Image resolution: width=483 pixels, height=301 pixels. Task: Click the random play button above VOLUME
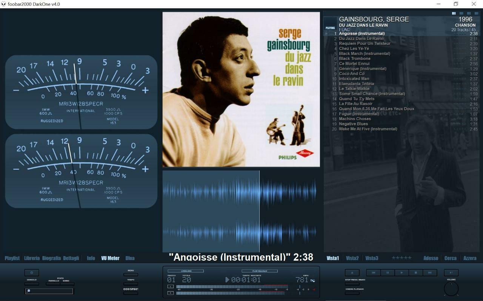click(451, 272)
